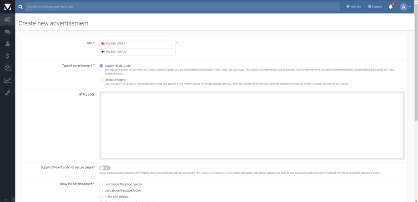Check Just below the page header

point(101,184)
